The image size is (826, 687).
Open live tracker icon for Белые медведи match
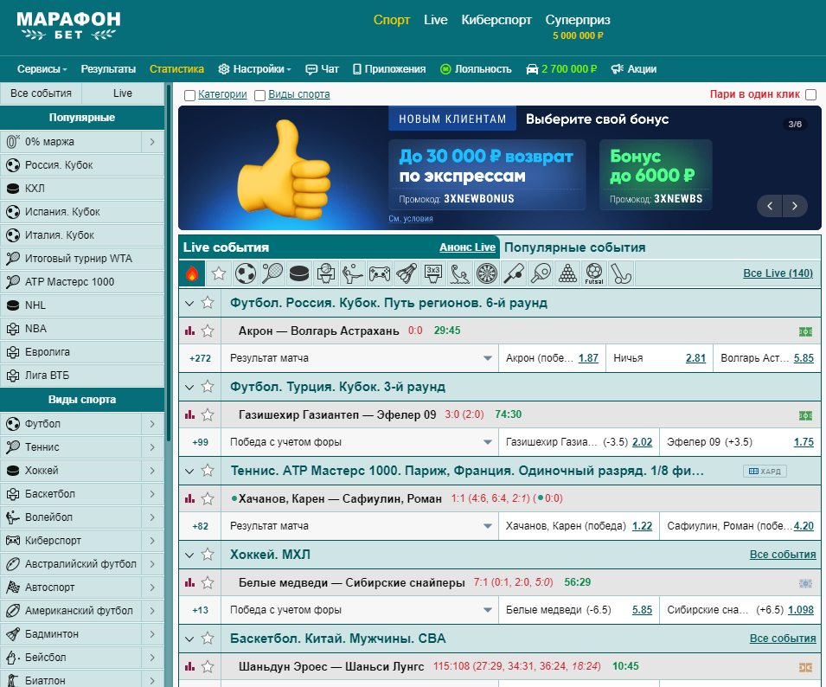[x=805, y=583]
